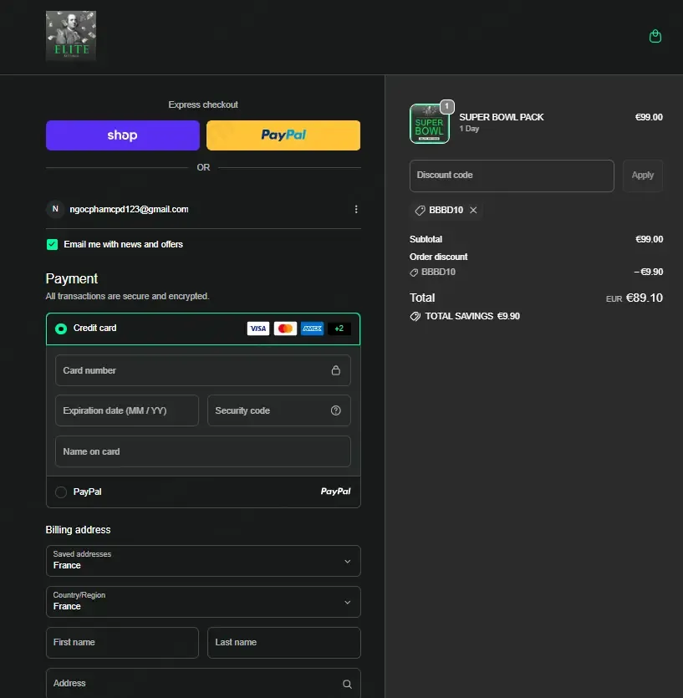Image resolution: width=683 pixels, height=698 pixels.
Task: Click Apply discount code button
Action: coord(643,176)
